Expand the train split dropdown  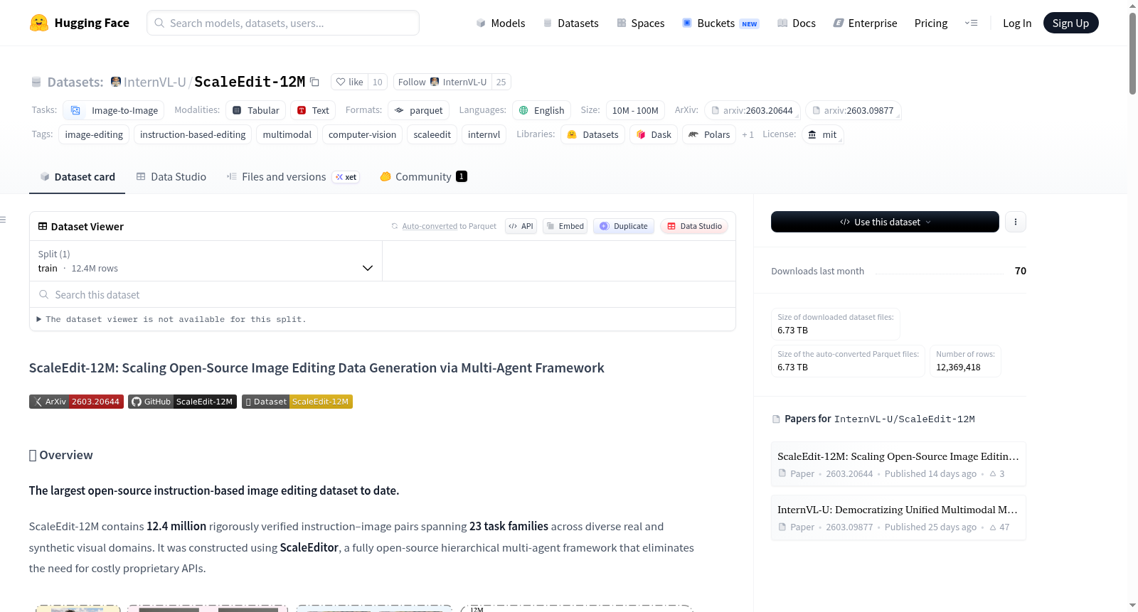coord(206,261)
